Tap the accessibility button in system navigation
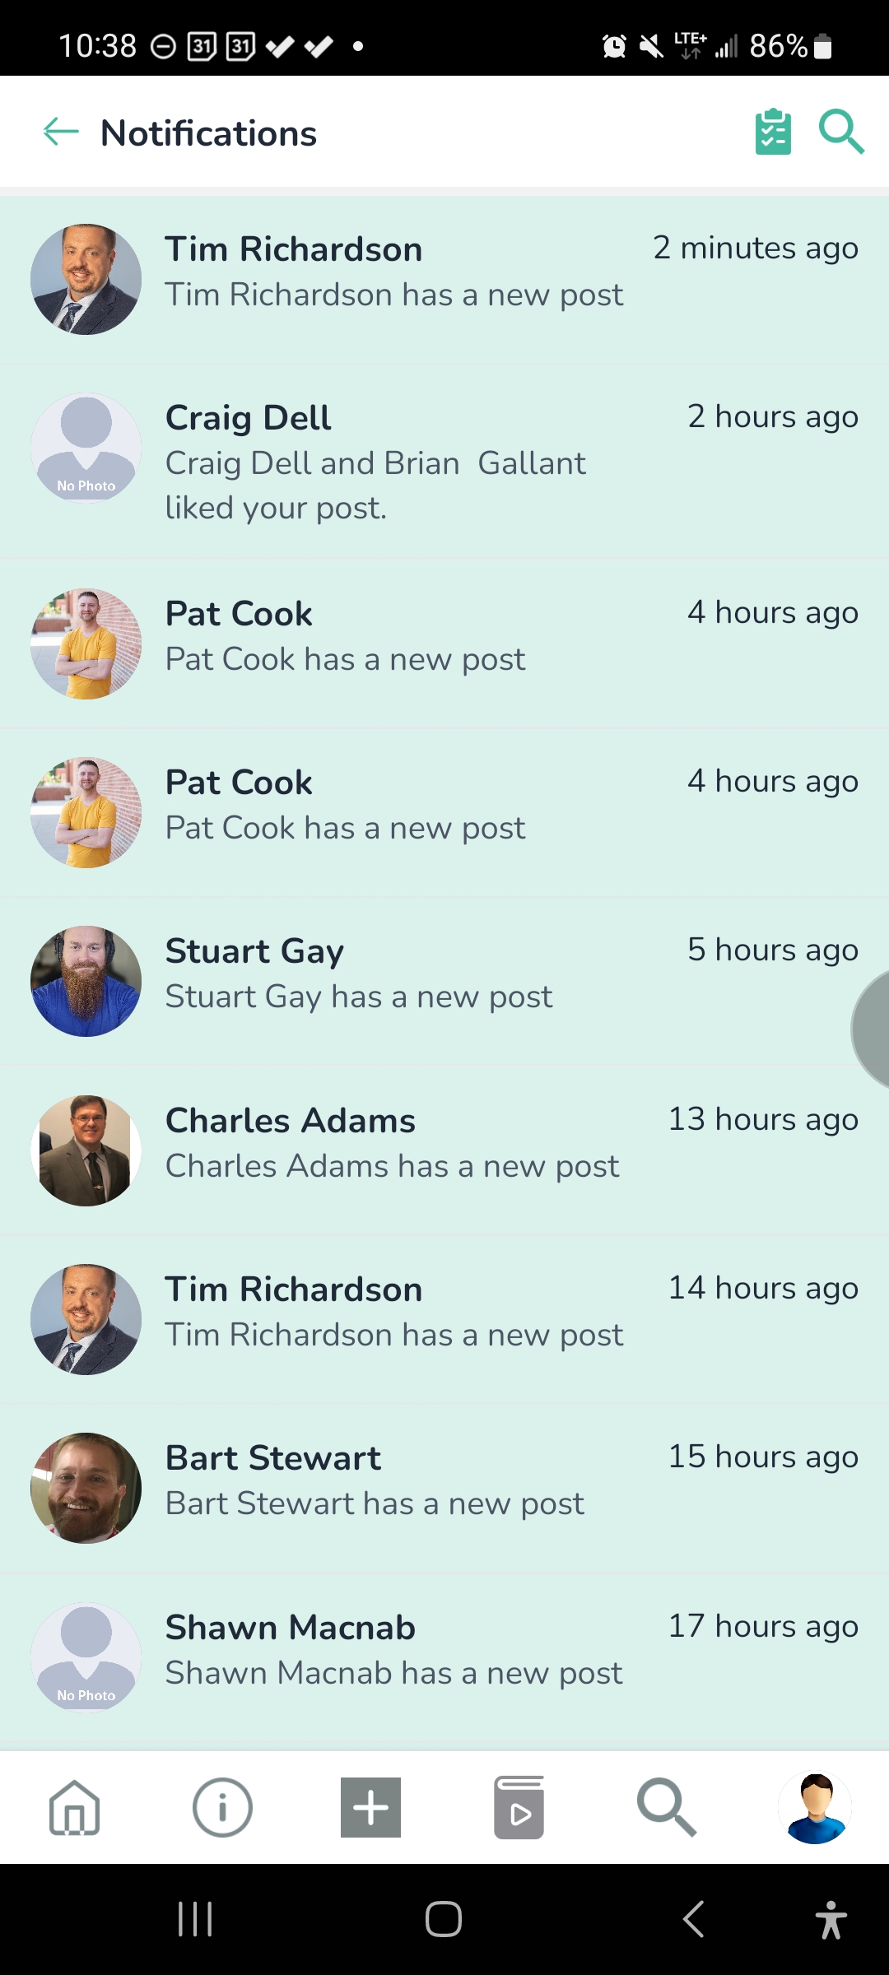The height and width of the screenshot is (1975, 889). tap(831, 1919)
